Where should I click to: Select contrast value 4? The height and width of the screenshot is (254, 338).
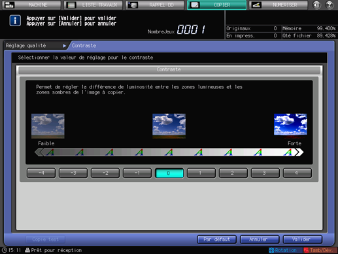[x=297, y=173]
